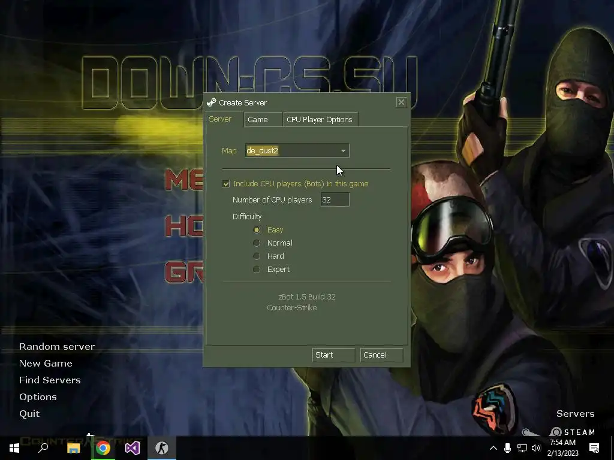The width and height of the screenshot is (614, 460).
Task: Expand the Map dropdown arrow
Action: tap(343, 150)
